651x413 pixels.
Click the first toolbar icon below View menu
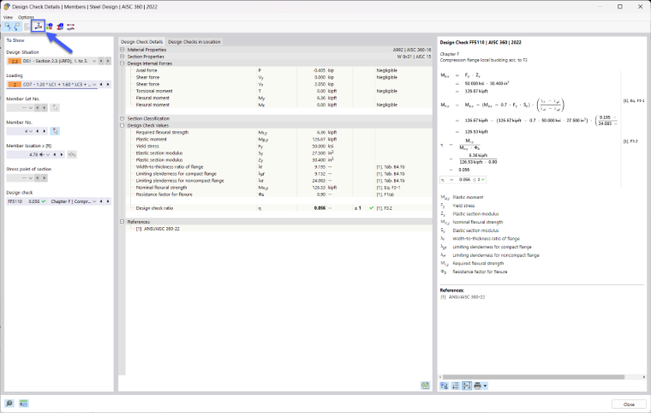[8, 27]
